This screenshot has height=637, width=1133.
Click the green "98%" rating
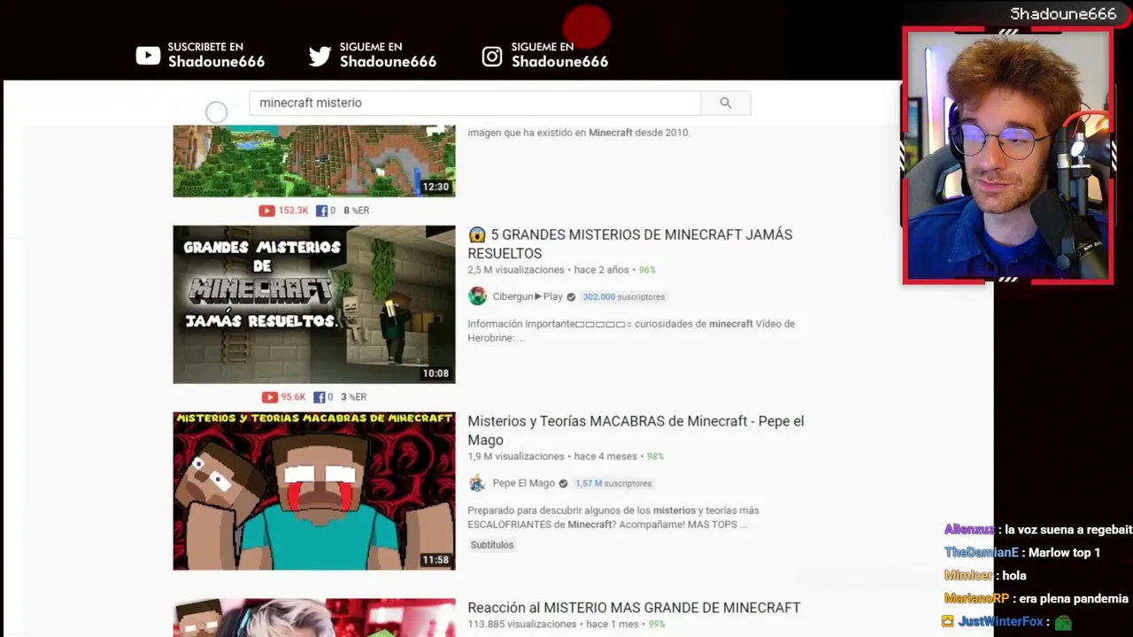click(x=655, y=457)
